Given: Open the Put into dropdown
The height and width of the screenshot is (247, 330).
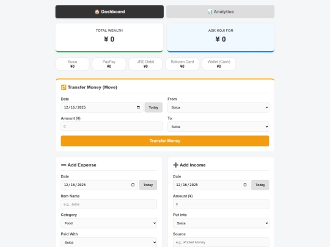Looking at the screenshot, I should click(x=221, y=223).
